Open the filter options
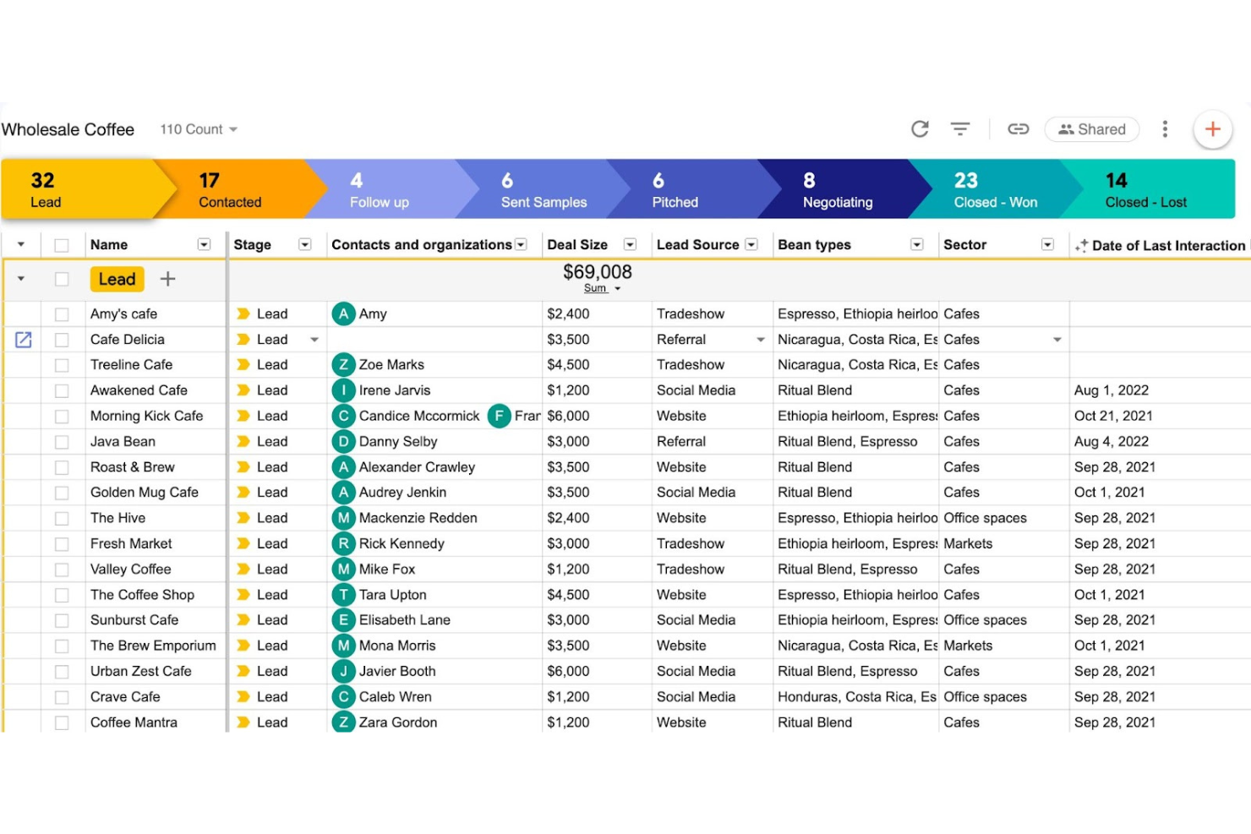The height and width of the screenshot is (834, 1251). pyautogui.click(x=960, y=128)
